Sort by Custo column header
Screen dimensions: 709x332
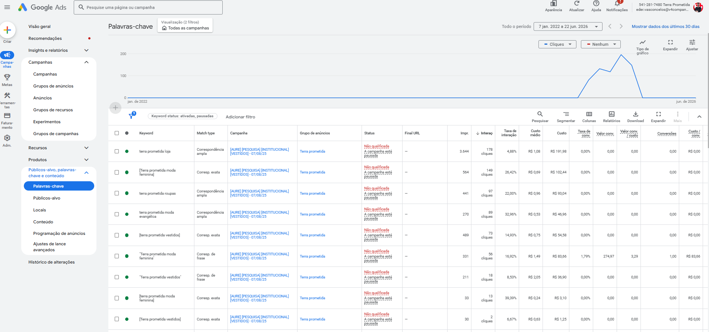[562, 133]
